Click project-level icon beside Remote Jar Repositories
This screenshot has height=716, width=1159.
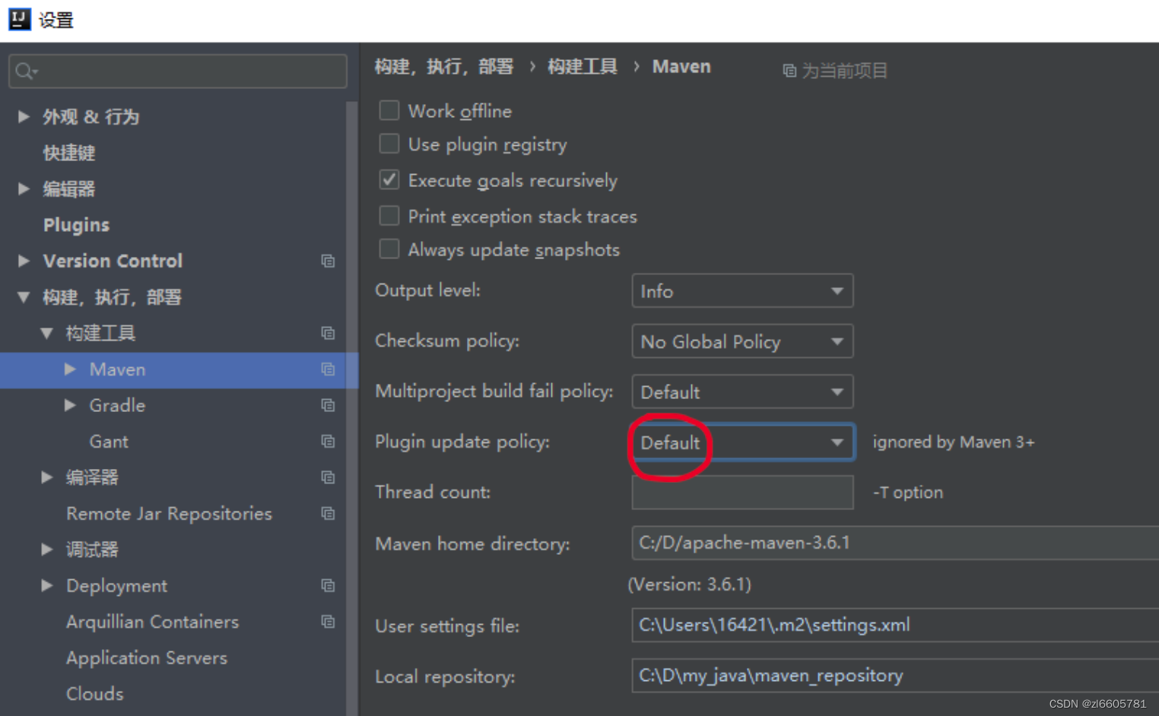pos(328,514)
